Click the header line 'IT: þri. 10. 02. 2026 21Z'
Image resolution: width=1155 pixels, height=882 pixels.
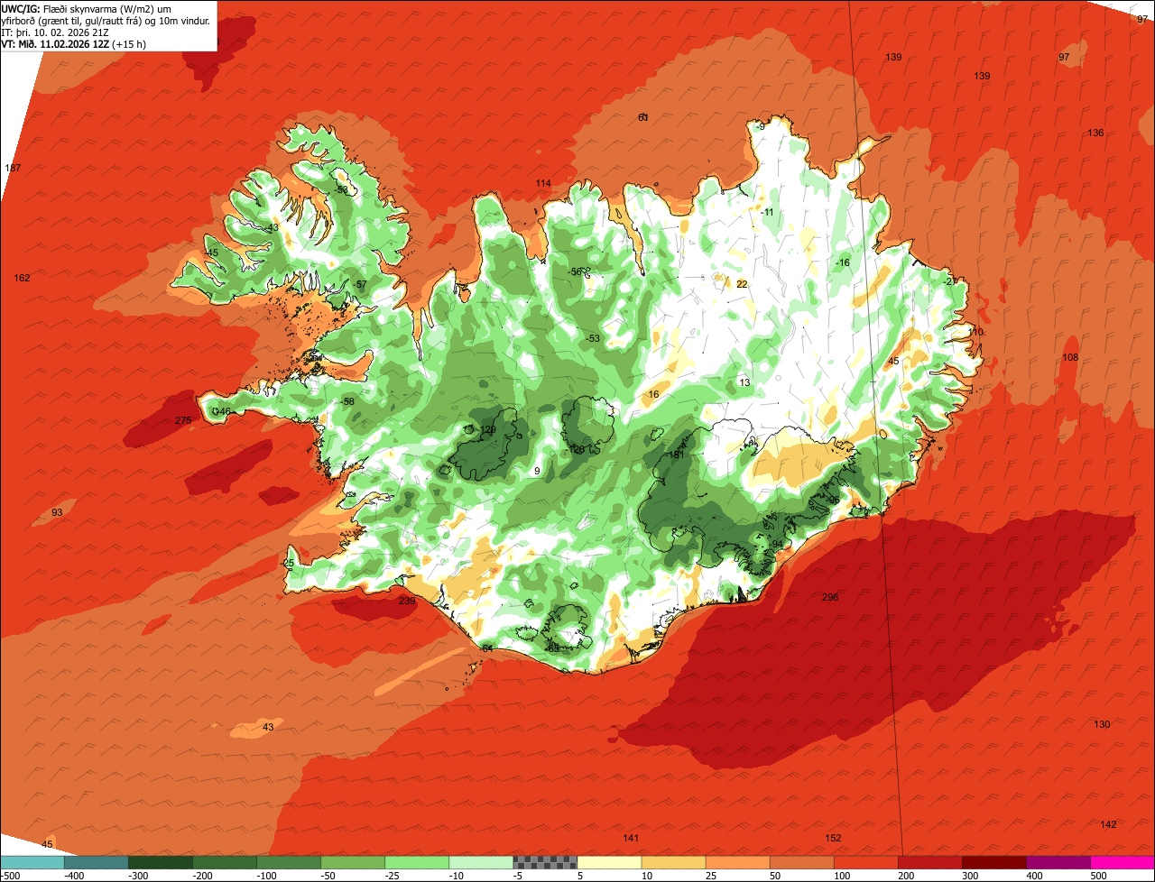(x=56, y=32)
